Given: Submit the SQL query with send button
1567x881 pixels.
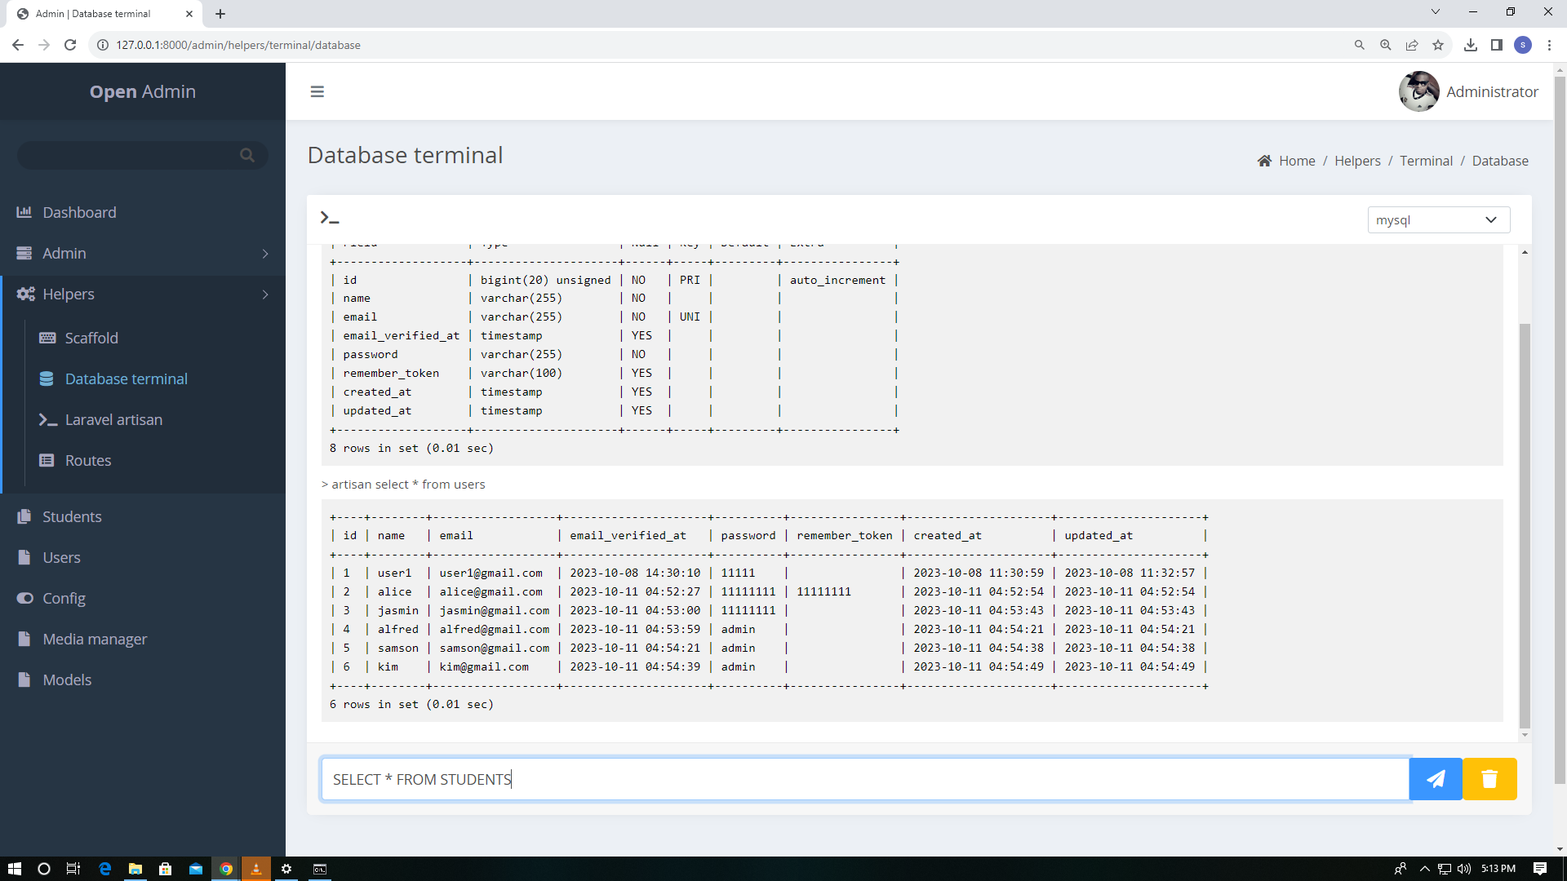Looking at the screenshot, I should coord(1436,779).
